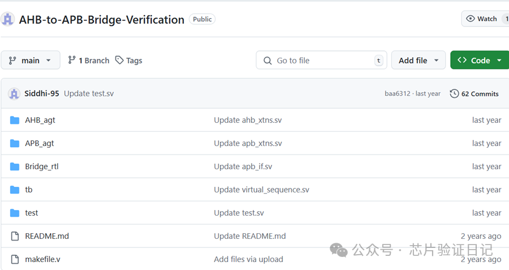Expand the Add file dropdown
This screenshot has width=509, height=270.
tap(418, 60)
